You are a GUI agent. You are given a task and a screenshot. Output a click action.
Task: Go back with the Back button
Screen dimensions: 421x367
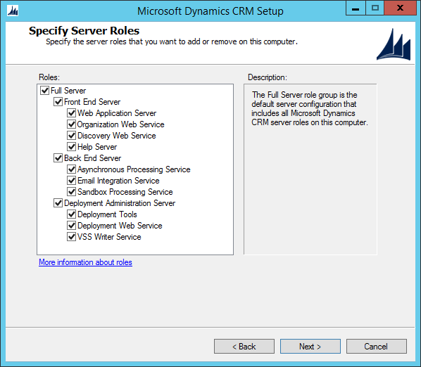tap(244, 347)
